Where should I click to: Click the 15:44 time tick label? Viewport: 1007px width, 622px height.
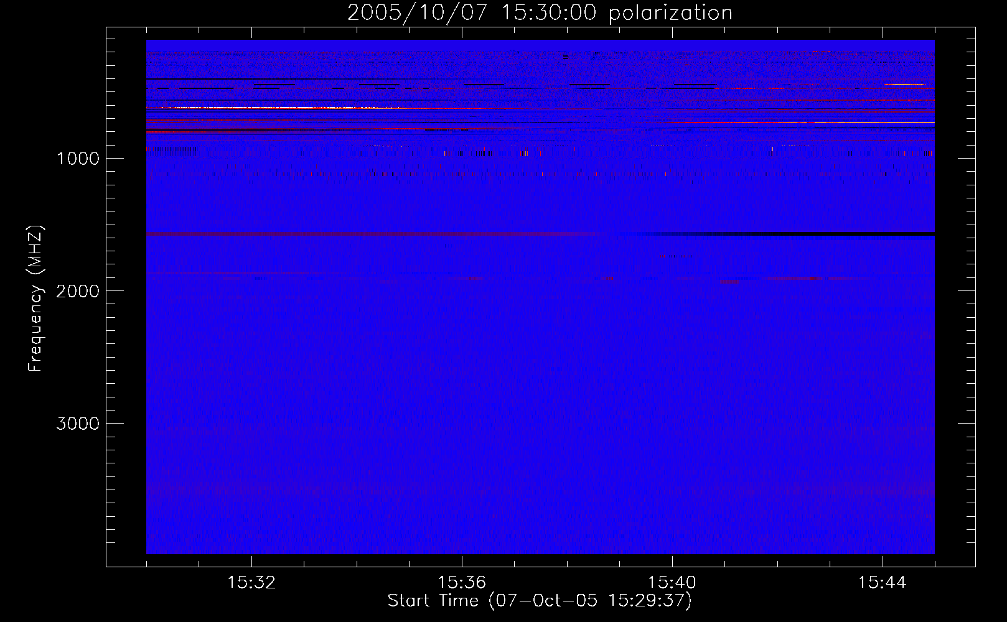click(883, 583)
